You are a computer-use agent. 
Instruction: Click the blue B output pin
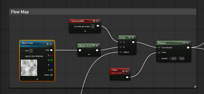[51, 65]
